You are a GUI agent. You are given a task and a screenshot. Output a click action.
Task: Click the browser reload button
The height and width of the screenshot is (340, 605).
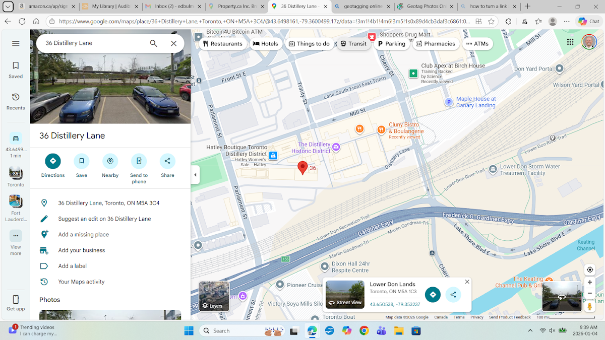22,22
